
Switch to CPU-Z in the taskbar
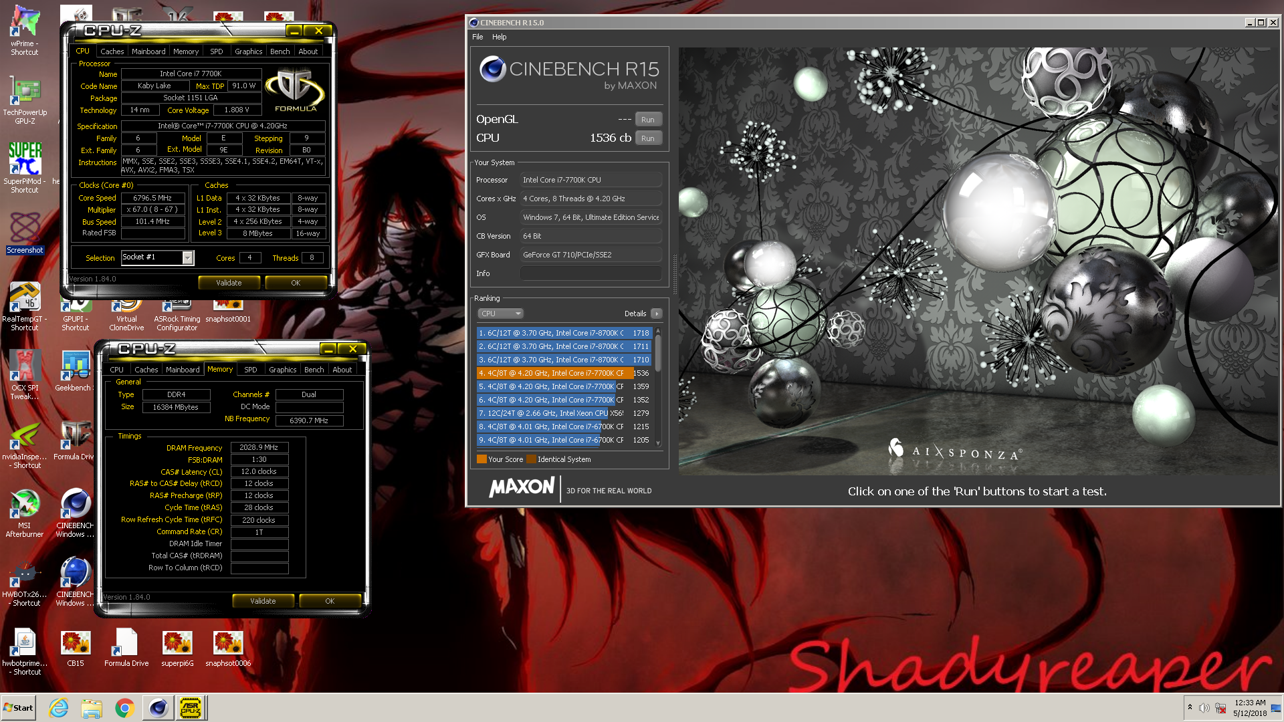[191, 708]
